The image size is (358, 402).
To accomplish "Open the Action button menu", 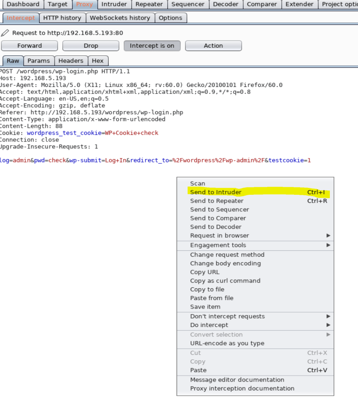I will point(213,46).
